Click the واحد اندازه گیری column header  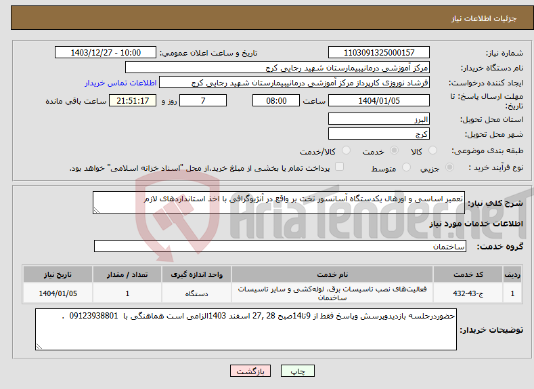pyautogui.click(x=196, y=274)
